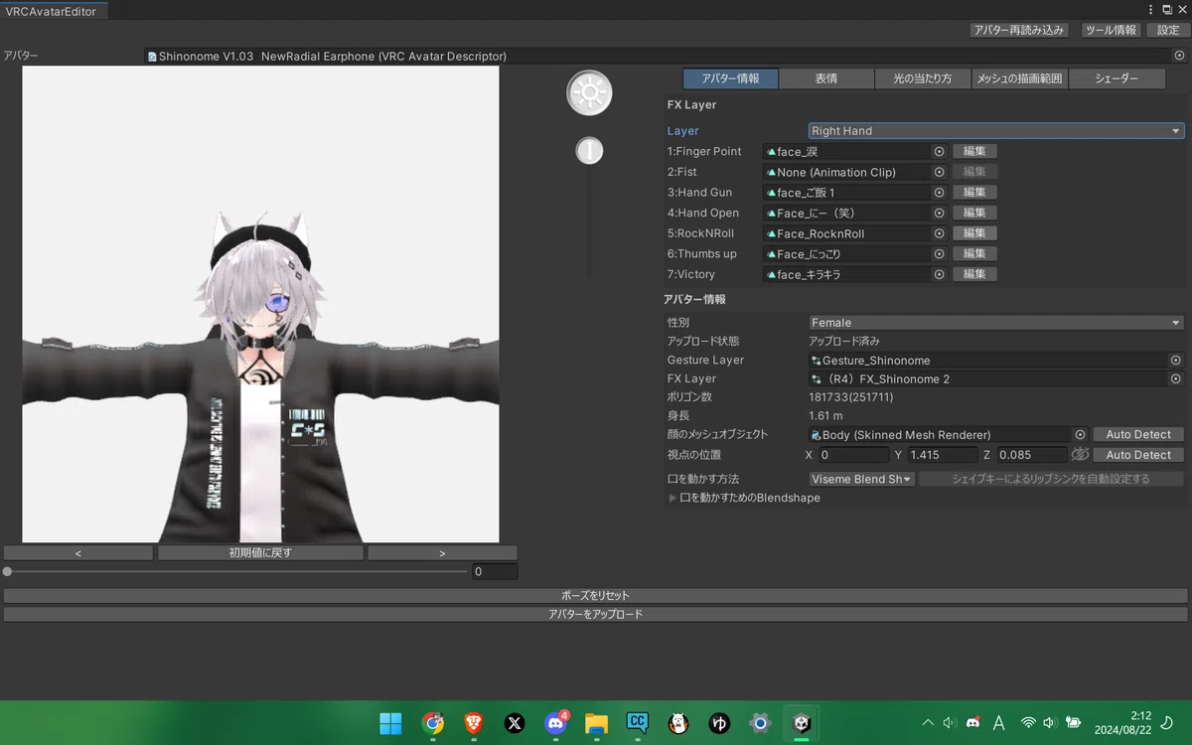The height and width of the screenshot is (745, 1192).
Task: Open object picker for 6:Thumbs up clip
Action: point(939,254)
